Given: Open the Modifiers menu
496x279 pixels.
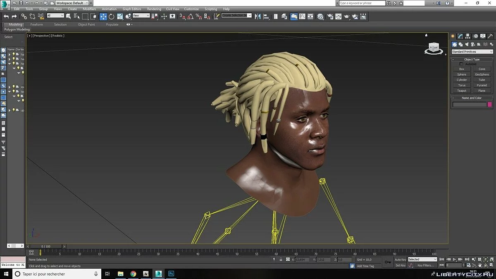Looking at the screenshot, I should (89, 9).
